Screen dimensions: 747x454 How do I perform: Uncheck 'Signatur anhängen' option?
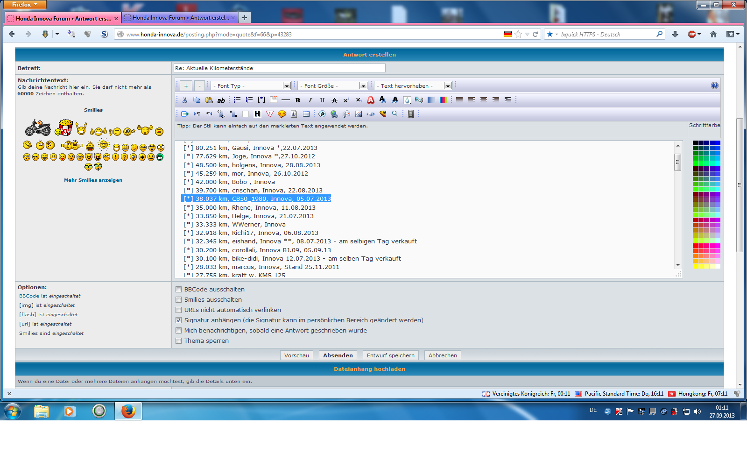(x=178, y=320)
